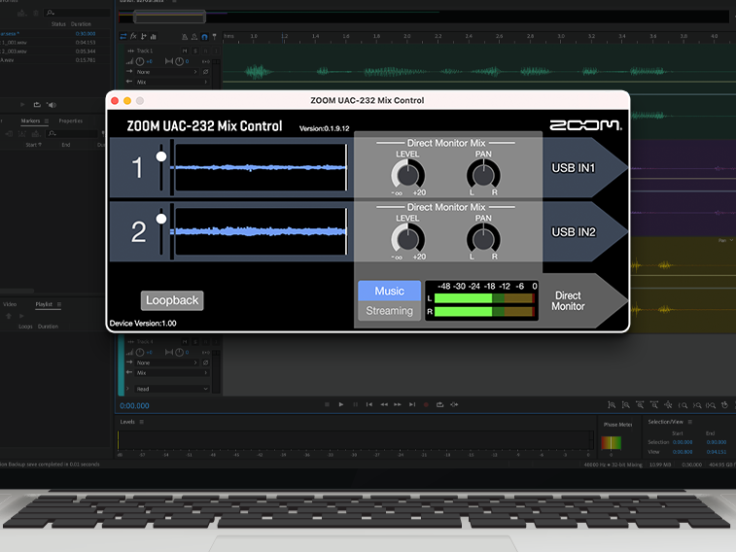This screenshot has height=552, width=736.
Task: Toggle the metronome icon in Audition
Action: (x=185, y=37)
